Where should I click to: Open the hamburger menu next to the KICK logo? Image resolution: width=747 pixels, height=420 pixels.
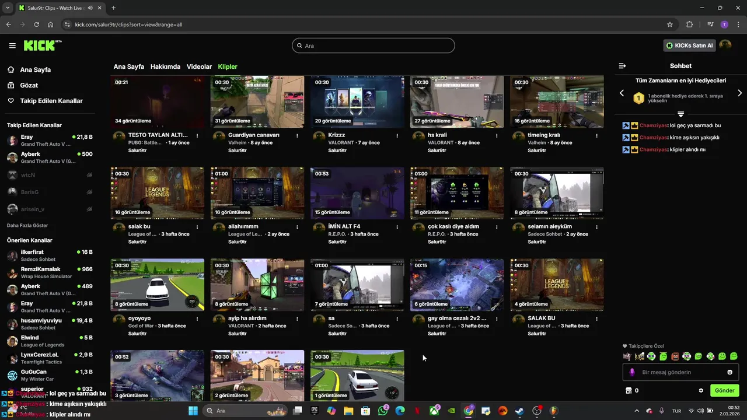click(12, 45)
